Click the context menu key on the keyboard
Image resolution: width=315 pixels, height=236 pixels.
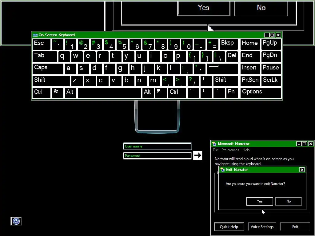[161, 93]
